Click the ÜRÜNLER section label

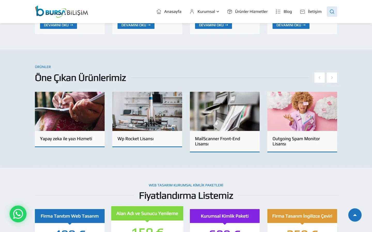43,67
